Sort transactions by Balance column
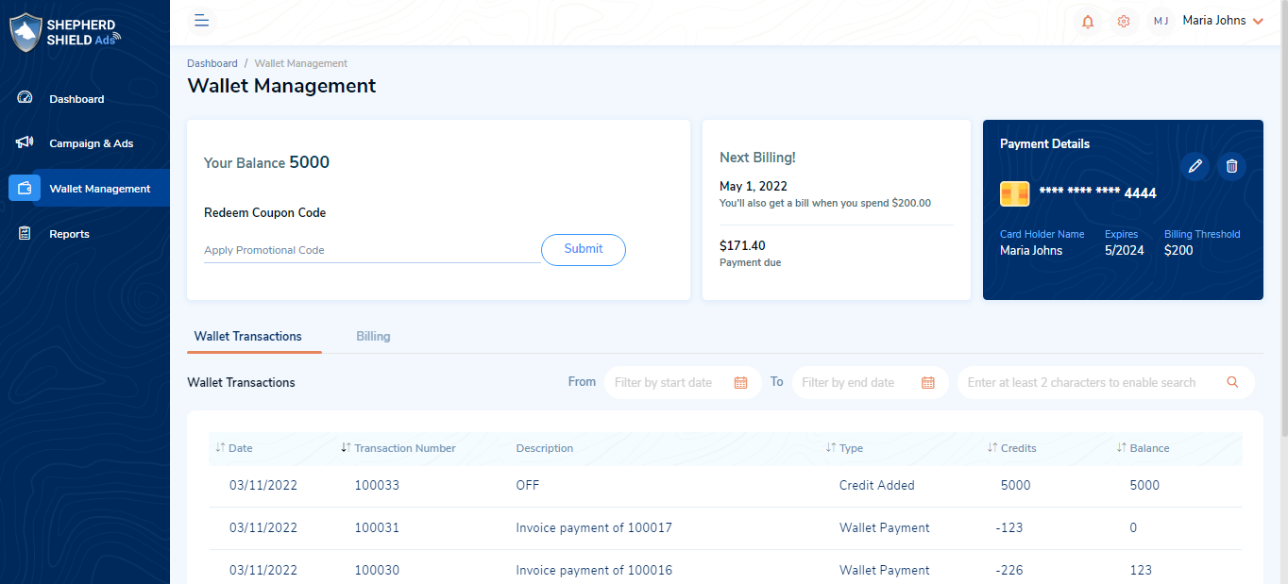 1143,448
